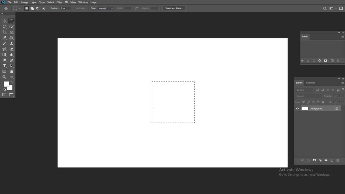Screen dimensions: 345x194
Task: Open the layer Kind filter dropdown
Action: (x=305, y=90)
